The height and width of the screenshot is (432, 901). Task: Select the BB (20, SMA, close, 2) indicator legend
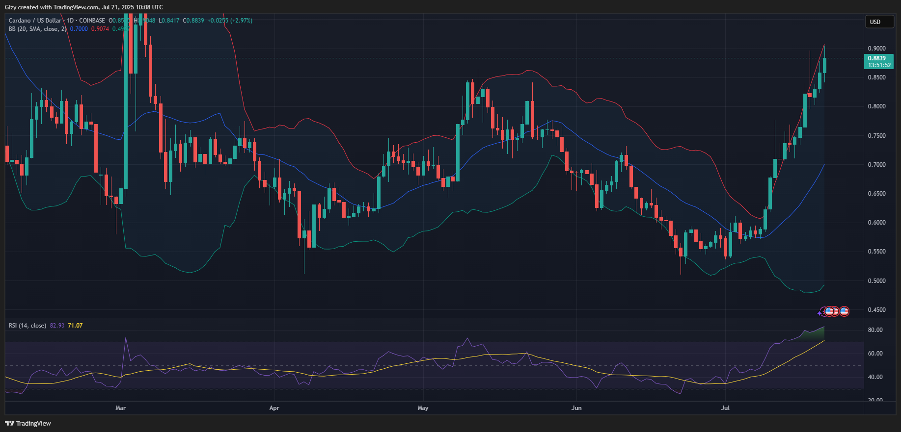pyautogui.click(x=37, y=29)
